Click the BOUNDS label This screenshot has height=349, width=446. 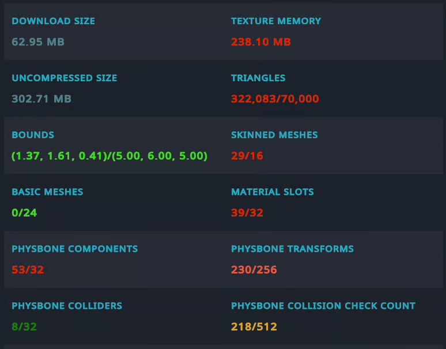click(33, 135)
